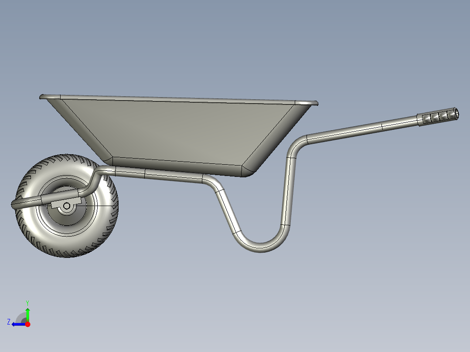Image resolution: width=470 pixels, height=352 pixels.
Task: Click the blue Z label near the triad
Action: 9,322
